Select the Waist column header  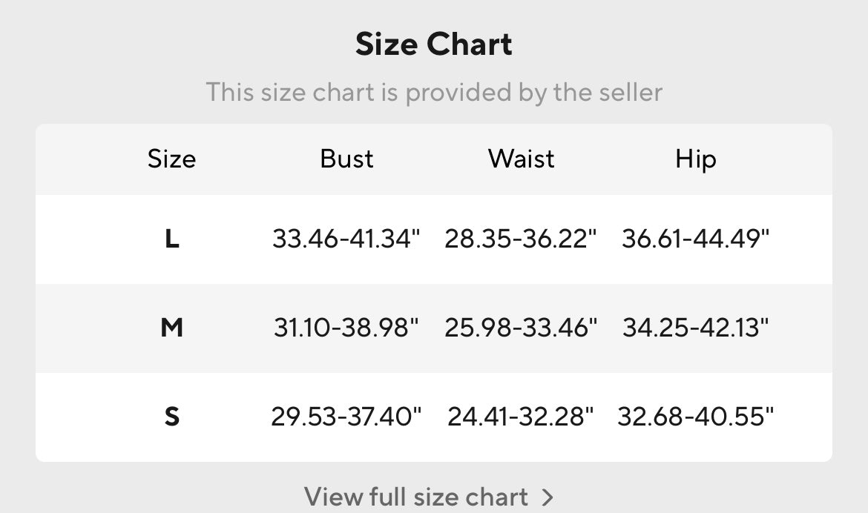[521, 159]
